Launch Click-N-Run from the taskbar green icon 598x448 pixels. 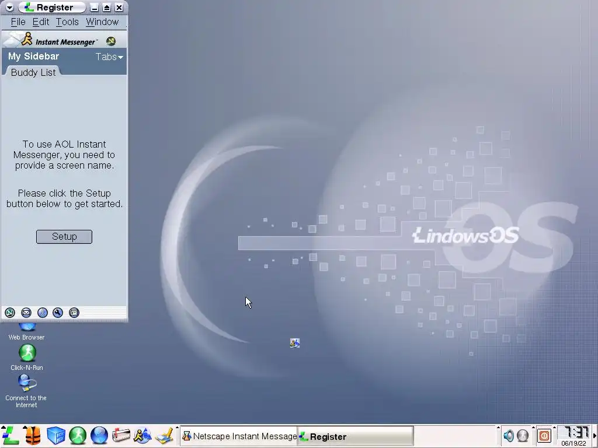pyautogui.click(x=78, y=435)
